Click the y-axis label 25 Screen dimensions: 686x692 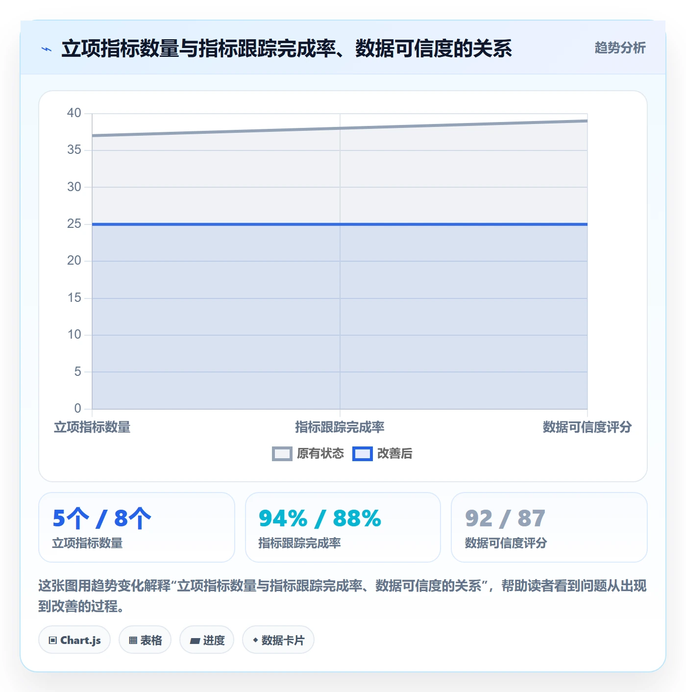[x=74, y=224]
